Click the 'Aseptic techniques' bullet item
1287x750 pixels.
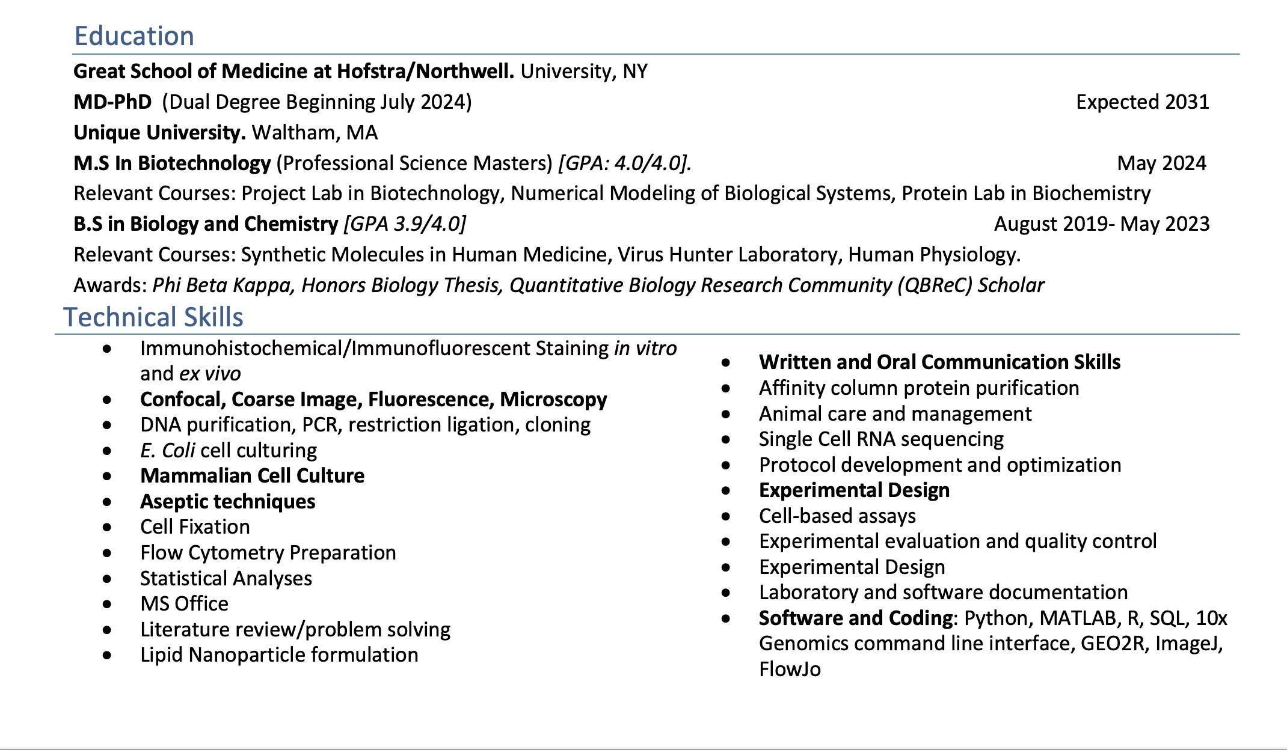pos(227,501)
